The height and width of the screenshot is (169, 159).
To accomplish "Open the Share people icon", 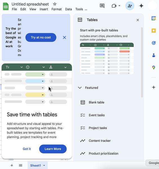I will tap(130, 6).
